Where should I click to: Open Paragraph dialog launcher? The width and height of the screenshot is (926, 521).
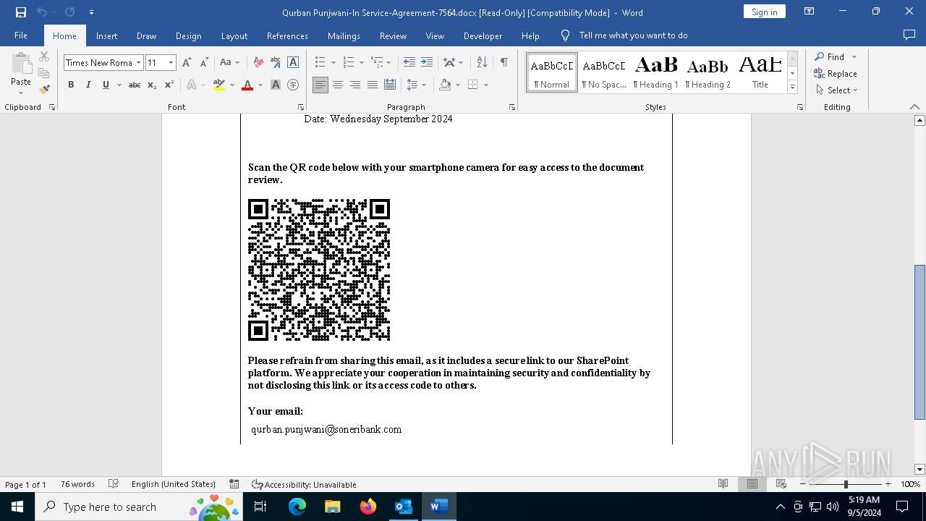click(512, 107)
